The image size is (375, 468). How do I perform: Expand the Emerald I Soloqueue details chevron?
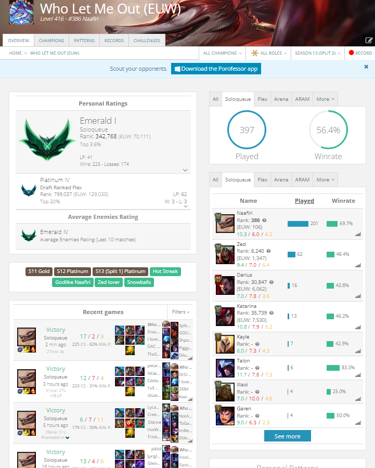tap(185, 170)
